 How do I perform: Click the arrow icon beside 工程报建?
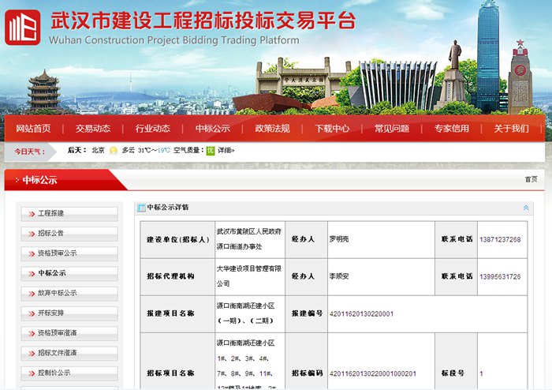(32, 214)
